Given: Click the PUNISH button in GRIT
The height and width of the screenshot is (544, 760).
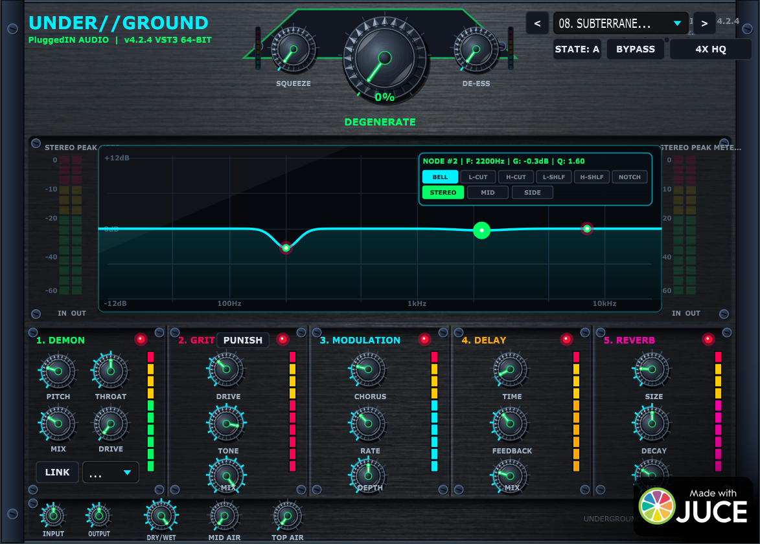Looking at the screenshot, I should point(242,340).
